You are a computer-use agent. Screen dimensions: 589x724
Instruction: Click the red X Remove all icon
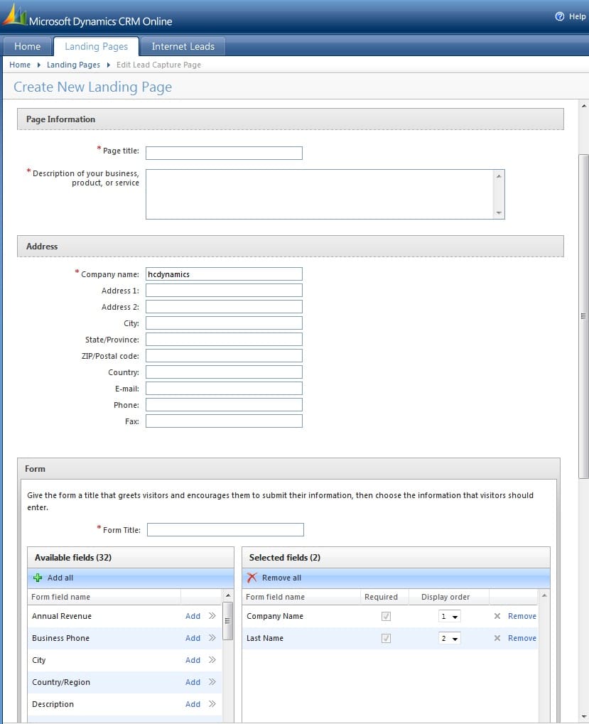click(252, 578)
